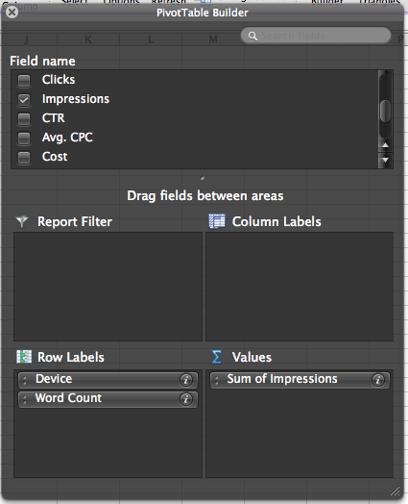Select the Device pill in Row Labels
The width and height of the screenshot is (408, 504).
click(108, 380)
